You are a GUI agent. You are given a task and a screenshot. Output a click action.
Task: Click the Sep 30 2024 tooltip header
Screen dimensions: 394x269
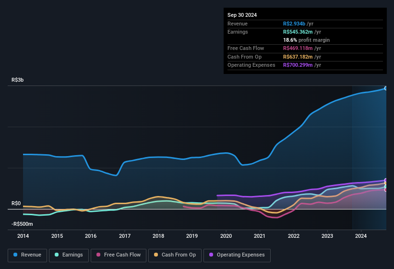pos(242,15)
